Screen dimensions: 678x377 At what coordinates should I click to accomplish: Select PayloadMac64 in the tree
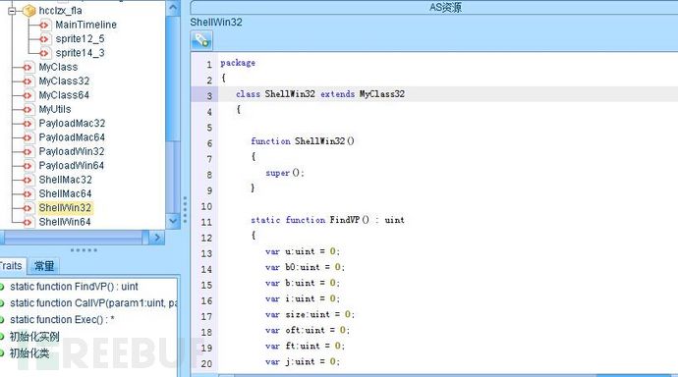tap(72, 137)
